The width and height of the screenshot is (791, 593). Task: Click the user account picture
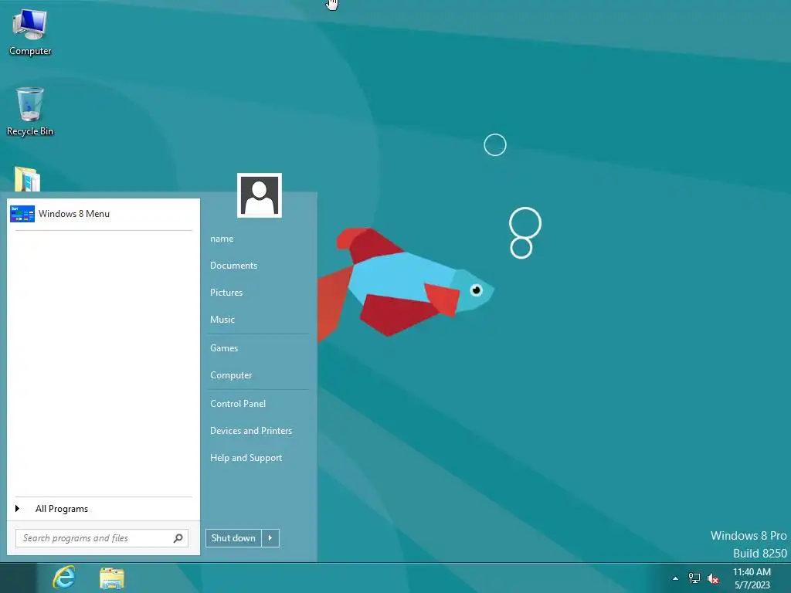point(260,195)
